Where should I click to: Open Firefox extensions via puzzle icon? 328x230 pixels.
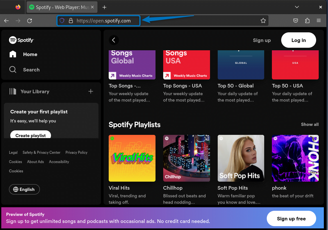(x=307, y=21)
